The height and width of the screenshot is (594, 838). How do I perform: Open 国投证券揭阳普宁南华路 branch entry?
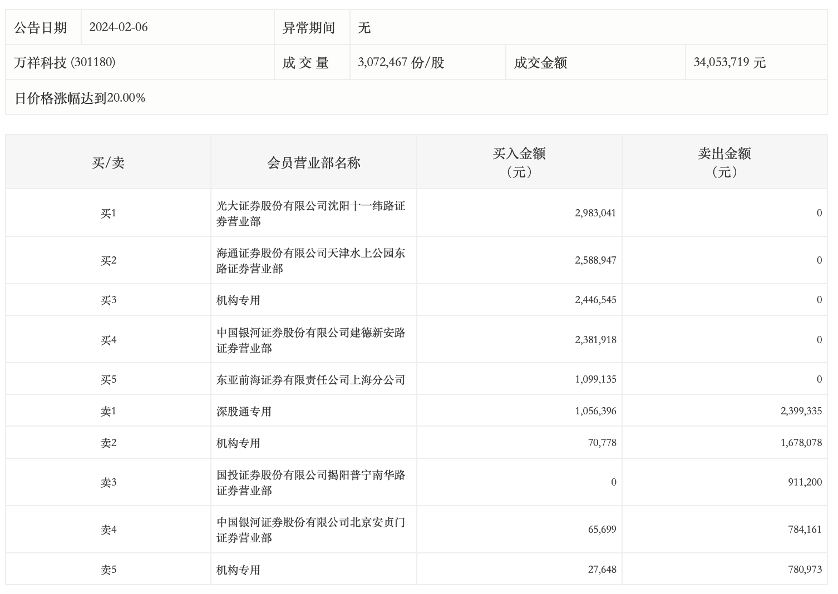(310, 483)
